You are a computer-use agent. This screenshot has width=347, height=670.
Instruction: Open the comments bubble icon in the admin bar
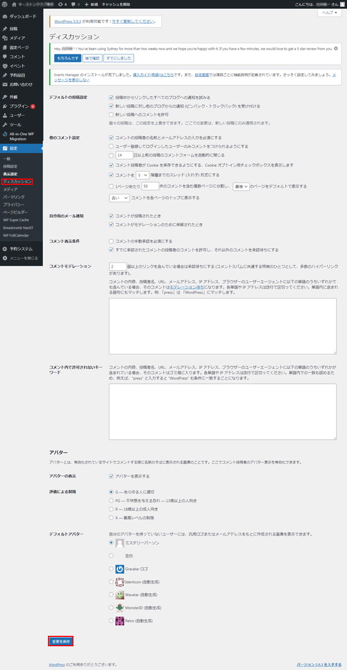[x=73, y=4]
